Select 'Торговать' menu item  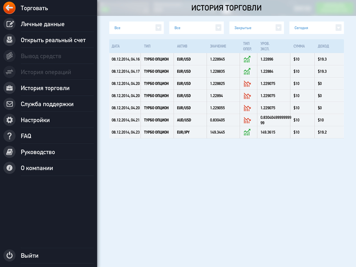pyautogui.click(x=34, y=8)
